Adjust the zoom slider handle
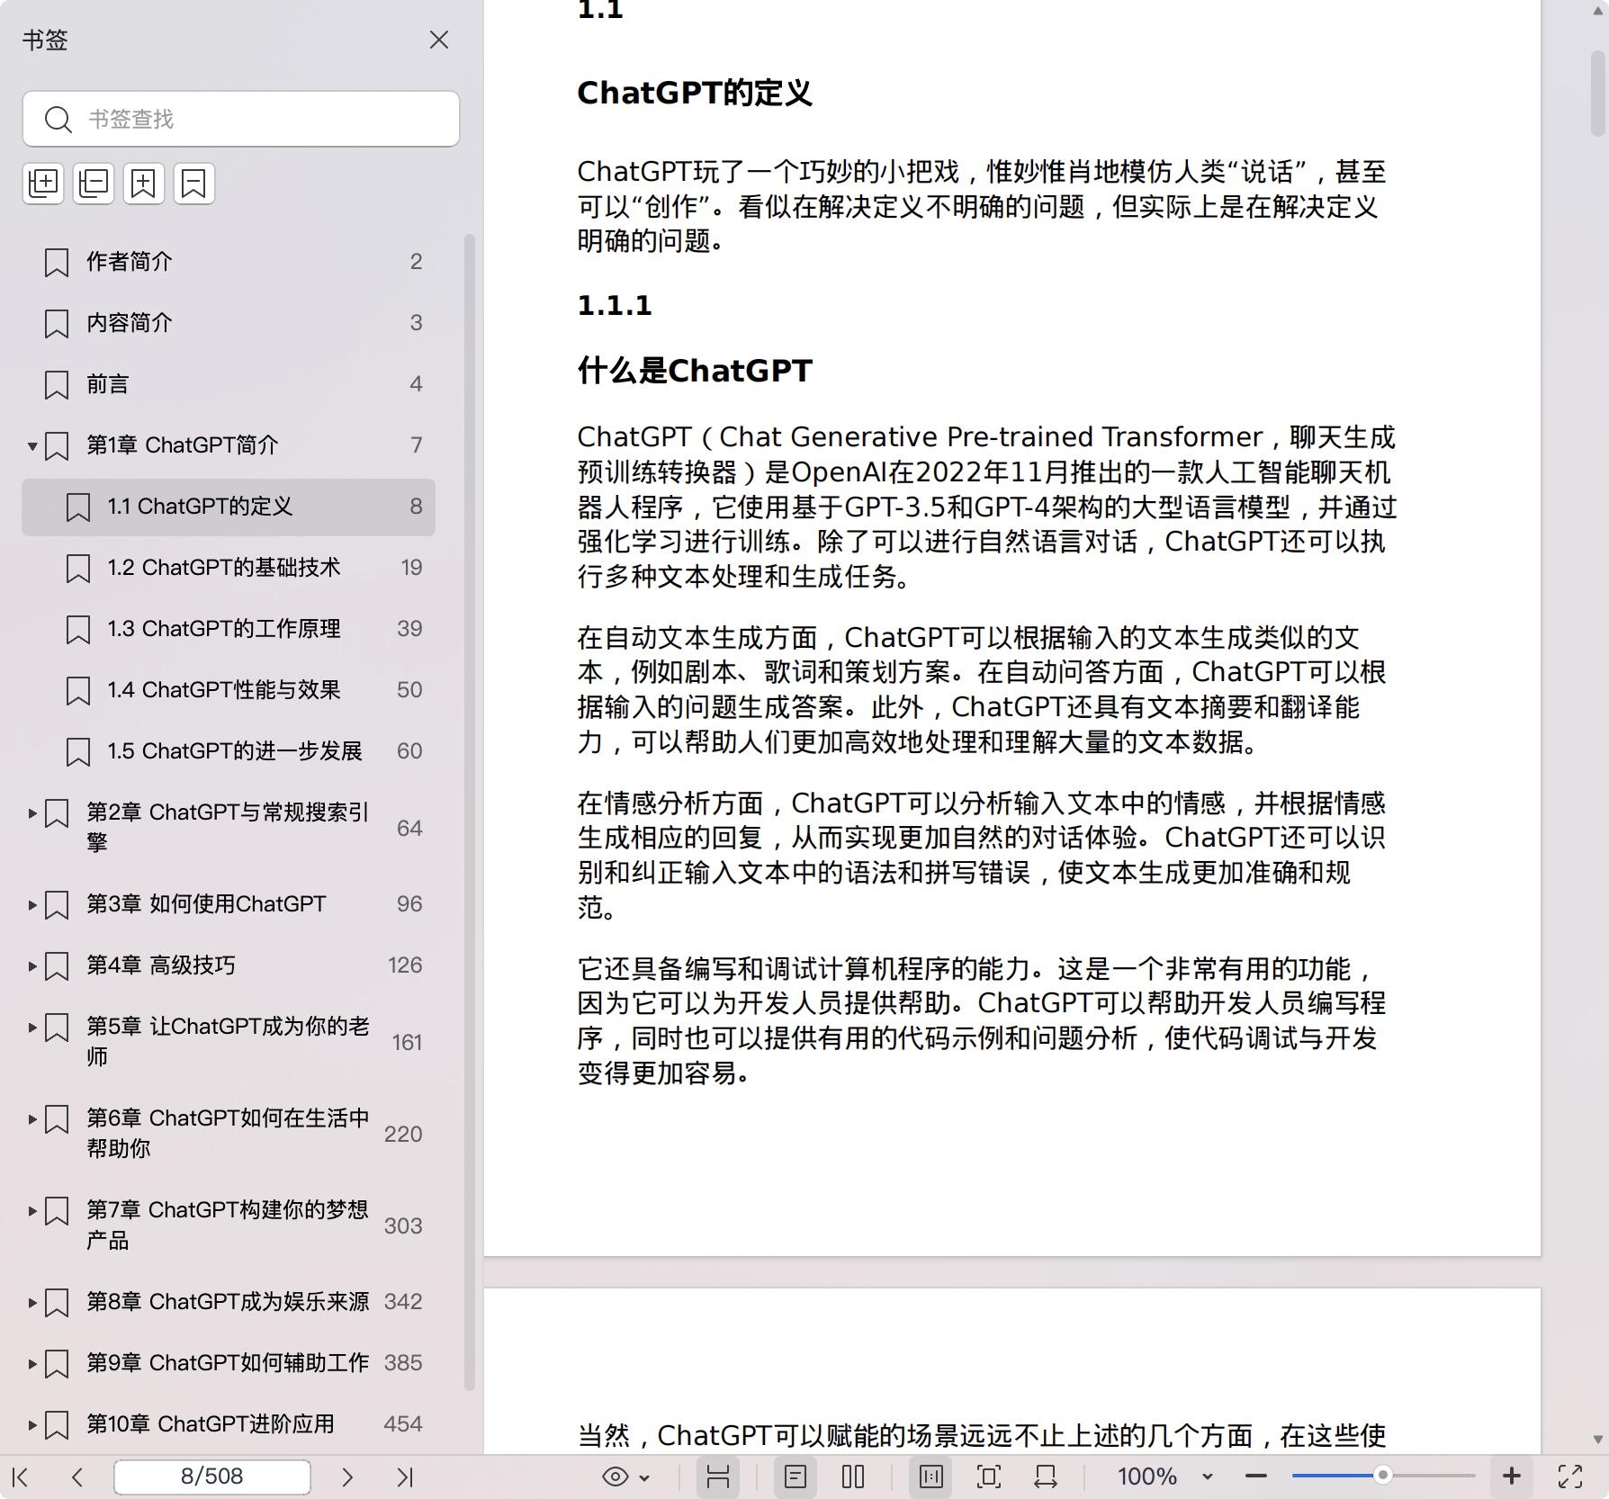 point(1383,1476)
